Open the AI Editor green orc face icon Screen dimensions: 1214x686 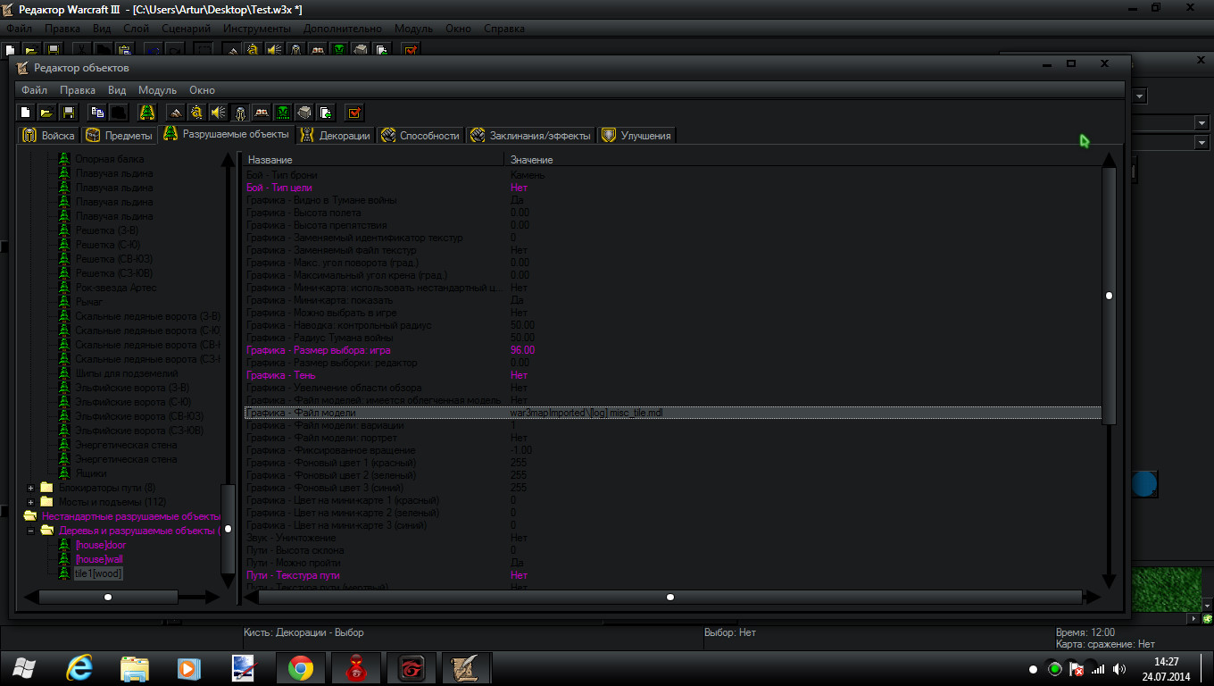[283, 113]
